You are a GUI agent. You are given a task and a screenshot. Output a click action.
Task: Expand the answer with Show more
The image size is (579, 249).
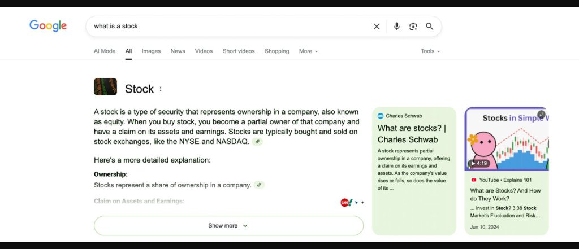click(228, 226)
